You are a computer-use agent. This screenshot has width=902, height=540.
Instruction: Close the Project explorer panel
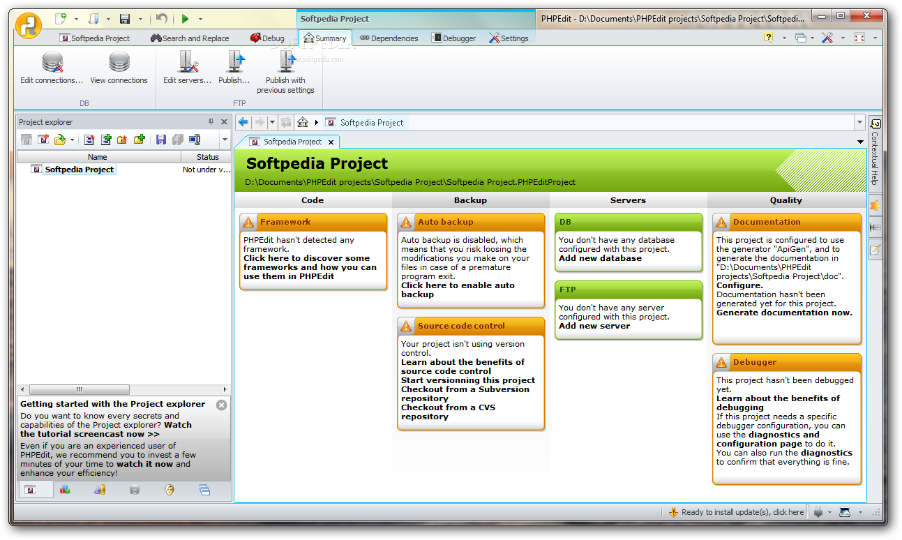click(x=224, y=121)
